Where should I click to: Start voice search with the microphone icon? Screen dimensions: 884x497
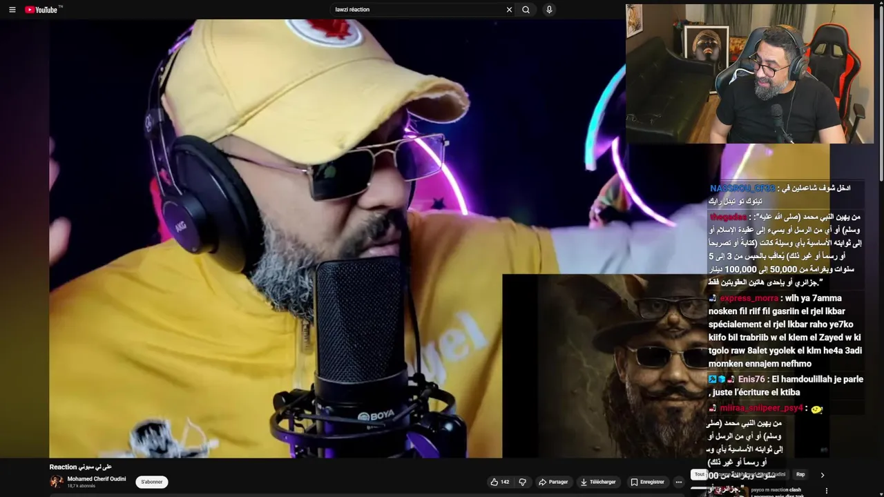[x=549, y=10]
